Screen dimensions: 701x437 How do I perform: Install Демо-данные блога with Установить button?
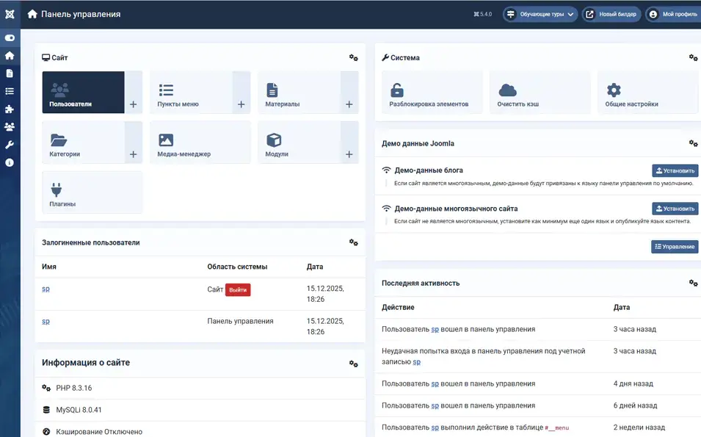675,170
